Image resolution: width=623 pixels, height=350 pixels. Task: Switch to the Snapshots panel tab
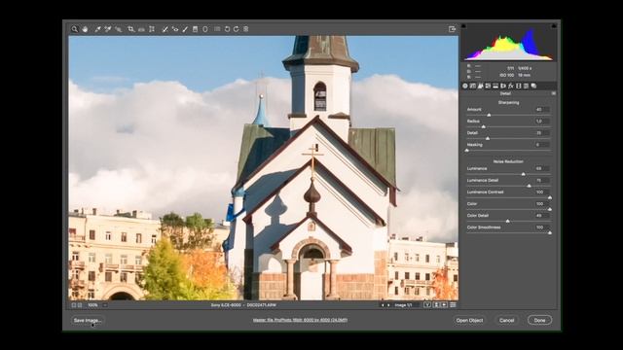[533, 86]
